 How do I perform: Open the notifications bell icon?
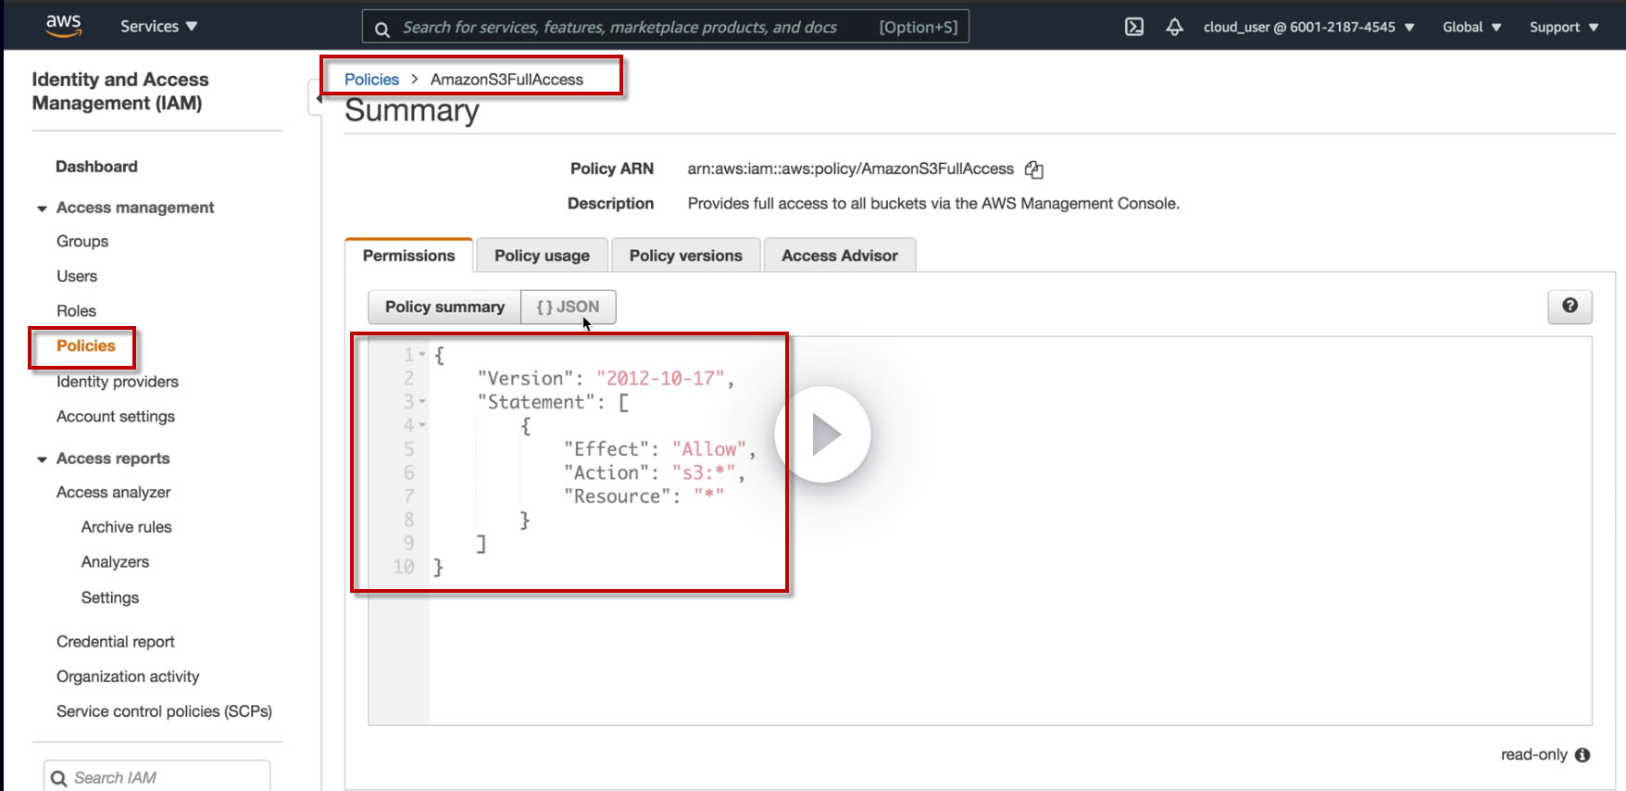pos(1174,27)
